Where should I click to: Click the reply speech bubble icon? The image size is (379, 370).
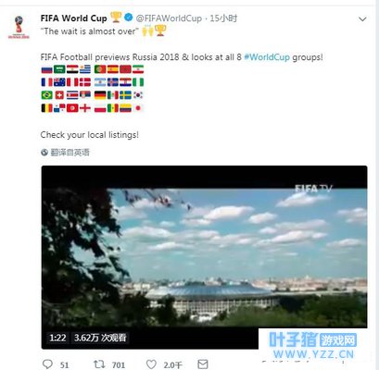coord(47,364)
